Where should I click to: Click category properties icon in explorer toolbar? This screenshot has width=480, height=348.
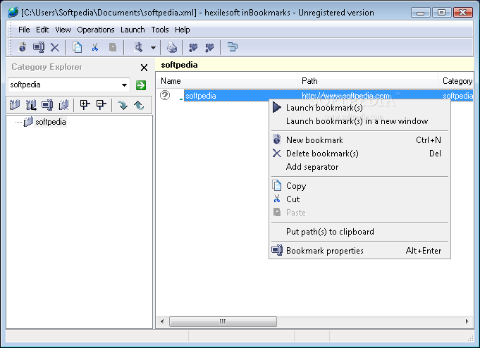coord(47,105)
